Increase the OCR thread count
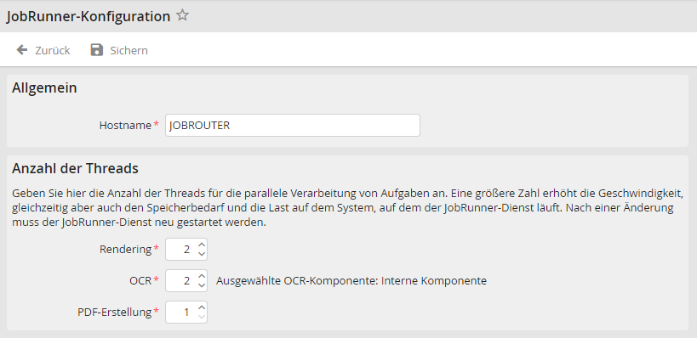Viewport: 697px width, 338px height. point(202,276)
